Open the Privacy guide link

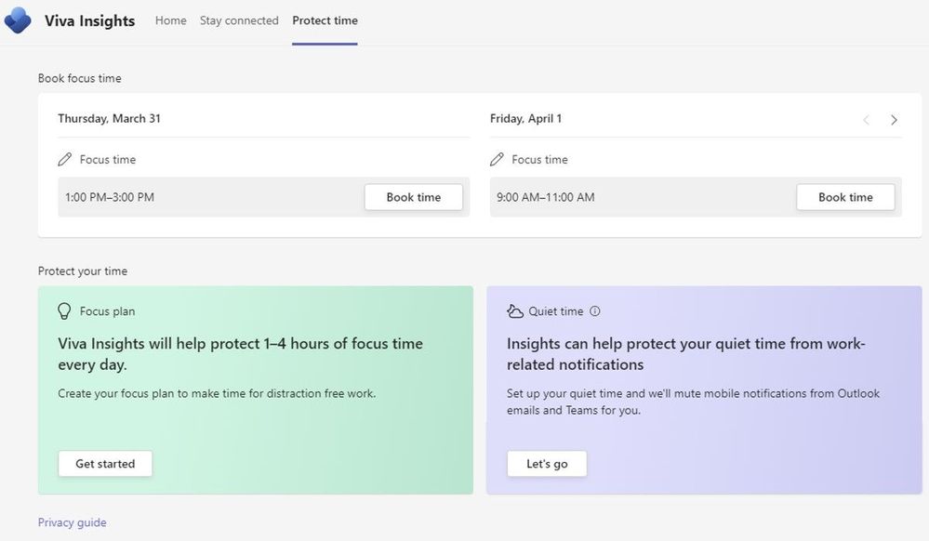pos(73,522)
